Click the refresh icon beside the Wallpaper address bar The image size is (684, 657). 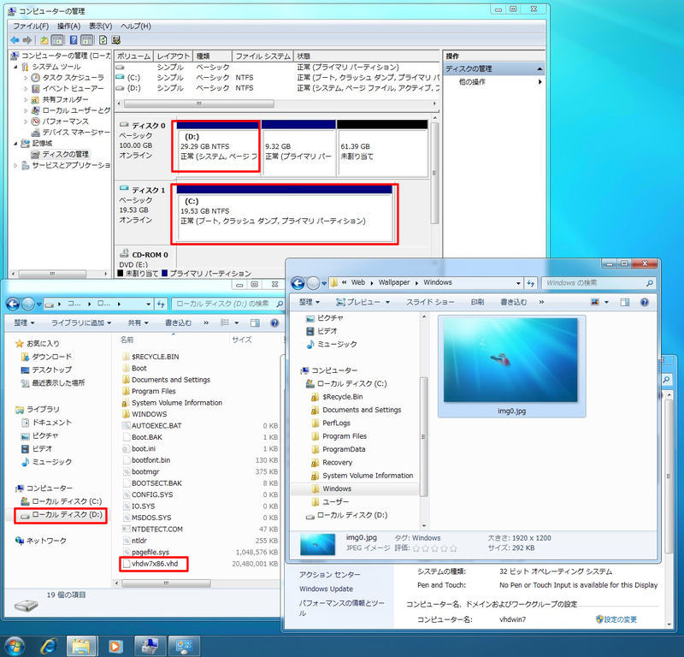531,282
